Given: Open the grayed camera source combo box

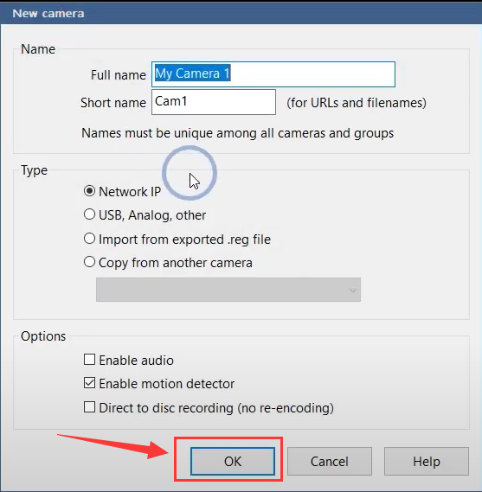Looking at the screenshot, I should (x=228, y=290).
